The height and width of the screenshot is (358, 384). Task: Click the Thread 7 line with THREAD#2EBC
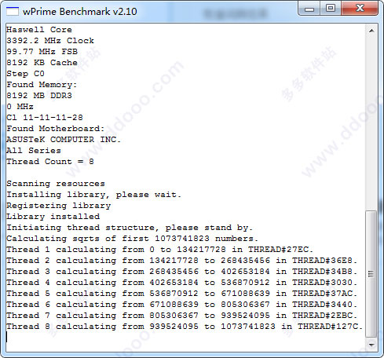point(181,316)
